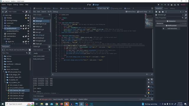Toggle visibility of TileMap node

tap(28, 18)
